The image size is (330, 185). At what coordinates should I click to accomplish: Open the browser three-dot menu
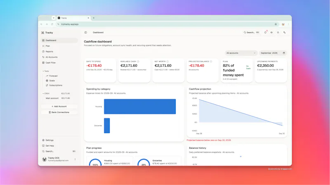click(x=288, y=24)
